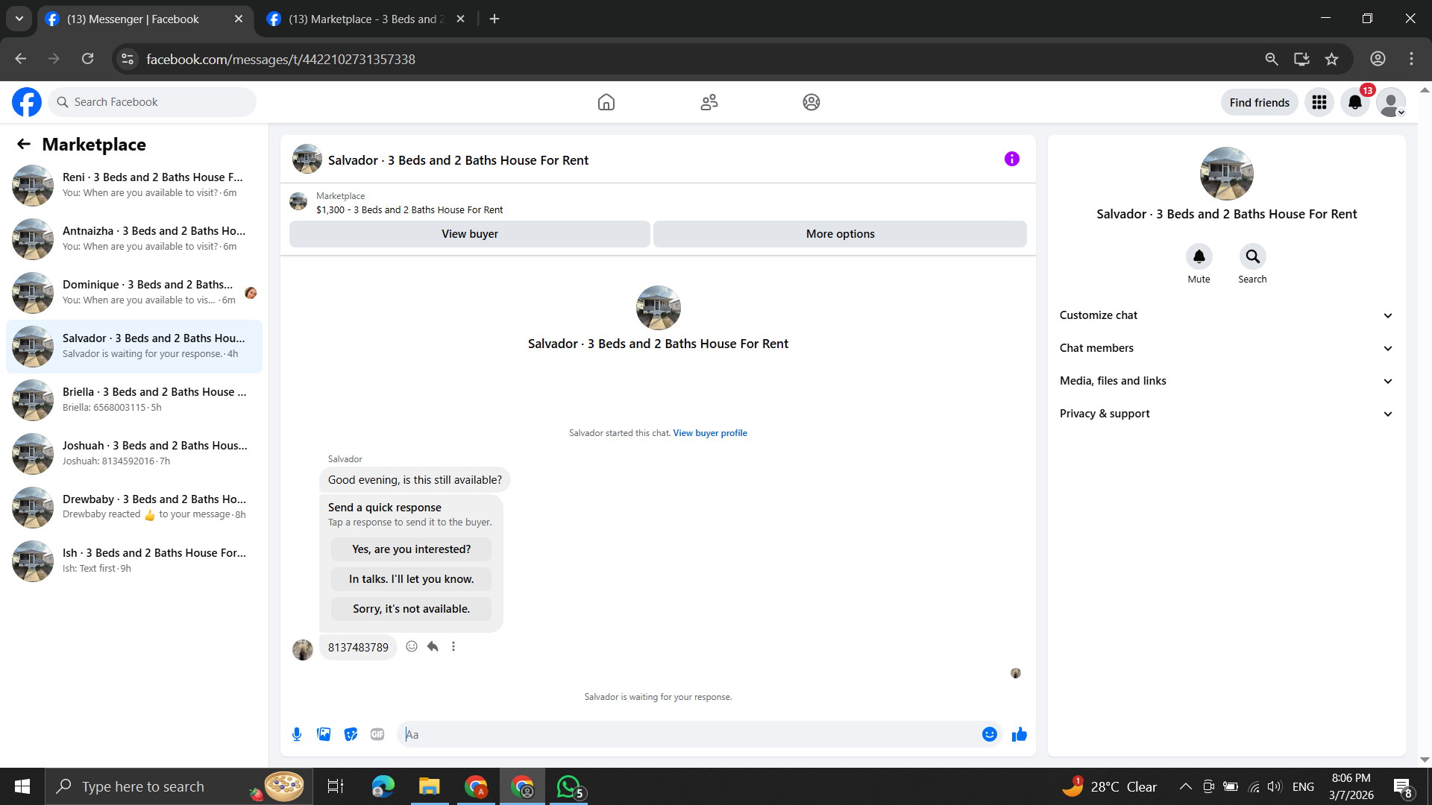Open Dominique conversation in chat list

pos(134,292)
